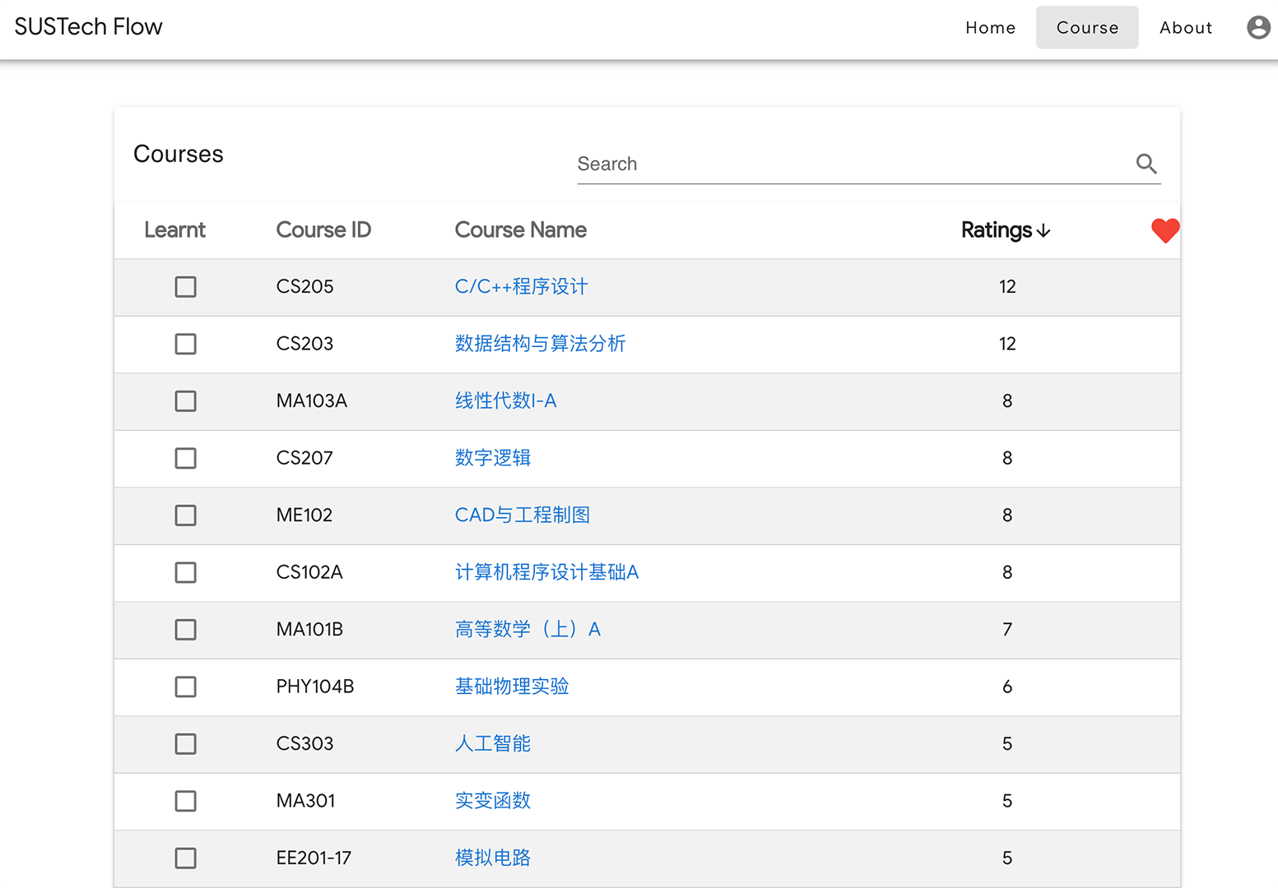This screenshot has height=888, width=1278.
Task: Select the SUSTech Flow logo
Action: pyautogui.click(x=88, y=26)
